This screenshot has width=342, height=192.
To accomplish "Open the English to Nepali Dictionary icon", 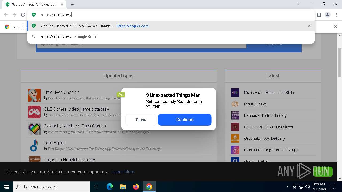I will (34, 159).
